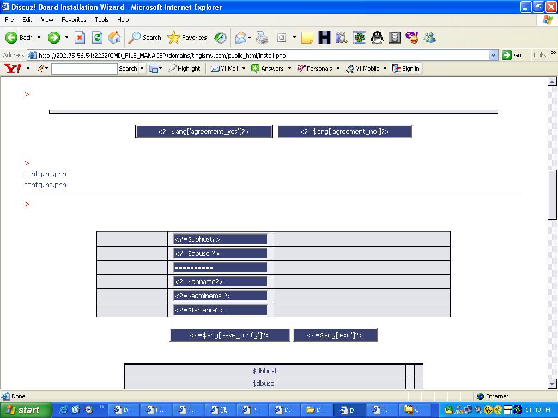Refresh the current page
Viewport: 558px width, 418px height.
click(97, 38)
